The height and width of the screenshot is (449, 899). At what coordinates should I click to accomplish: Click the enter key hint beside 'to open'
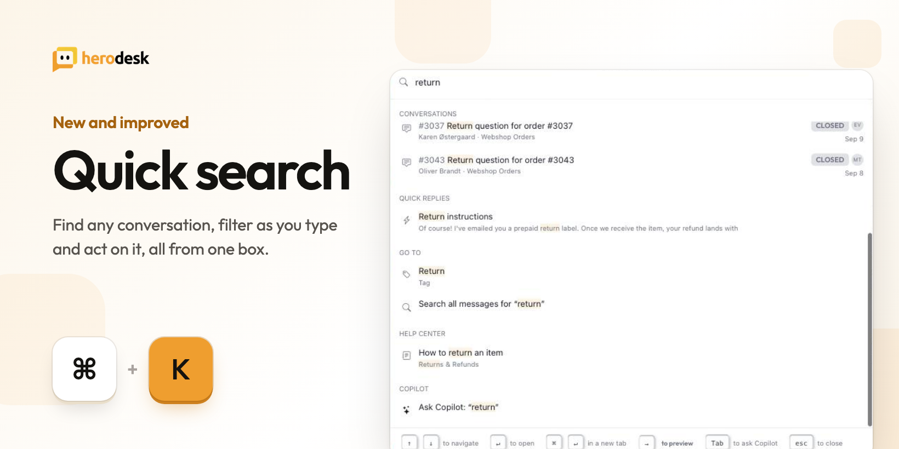point(498,443)
